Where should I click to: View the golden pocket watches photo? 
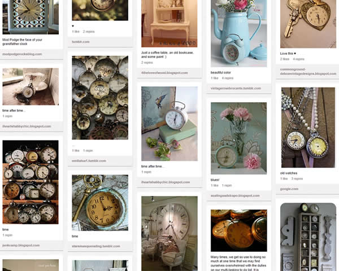click(x=238, y=230)
